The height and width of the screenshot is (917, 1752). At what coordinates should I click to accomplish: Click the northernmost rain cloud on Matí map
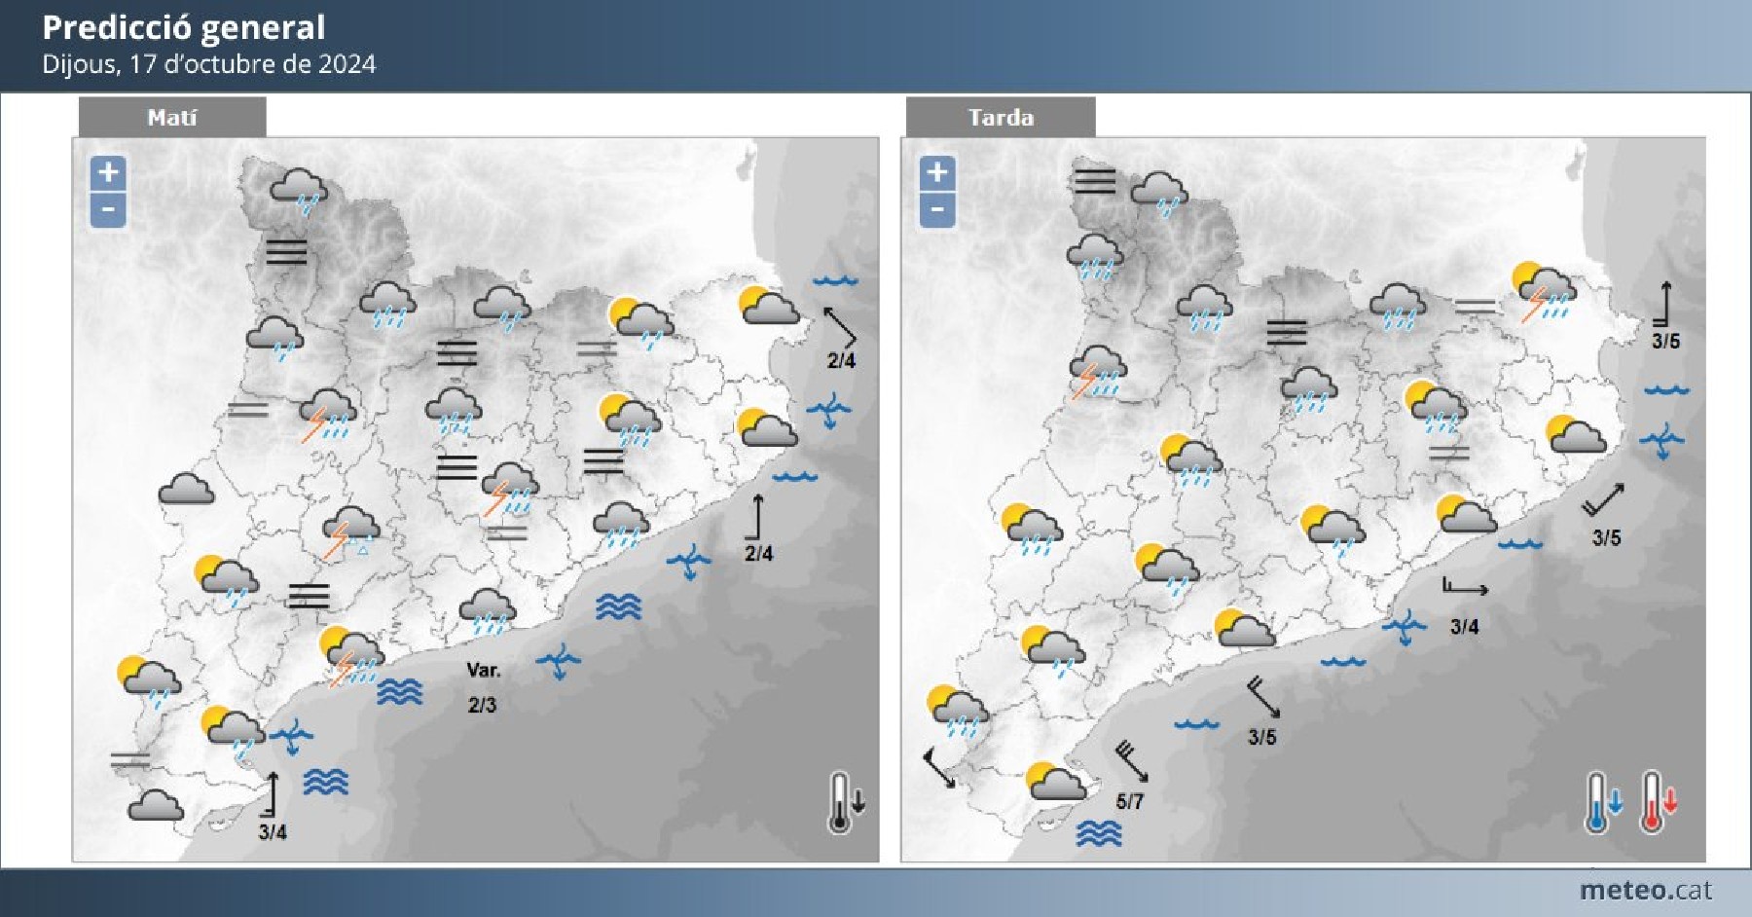coord(298,189)
